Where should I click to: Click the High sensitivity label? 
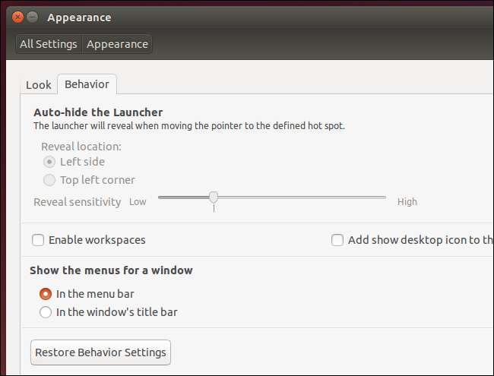(x=407, y=202)
